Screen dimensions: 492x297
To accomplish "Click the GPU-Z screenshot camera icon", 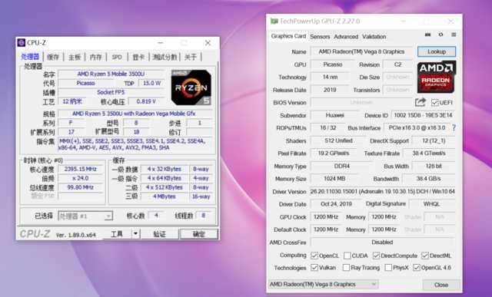I will pyautogui.click(x=427, y=35).
